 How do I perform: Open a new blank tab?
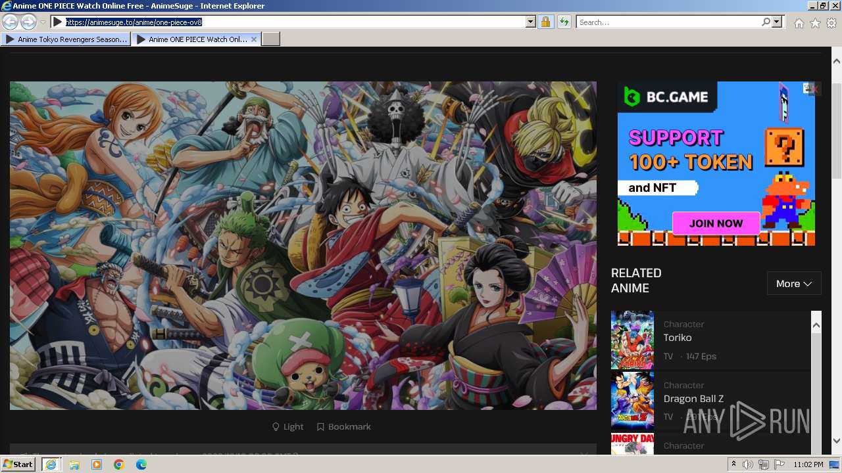271,39
